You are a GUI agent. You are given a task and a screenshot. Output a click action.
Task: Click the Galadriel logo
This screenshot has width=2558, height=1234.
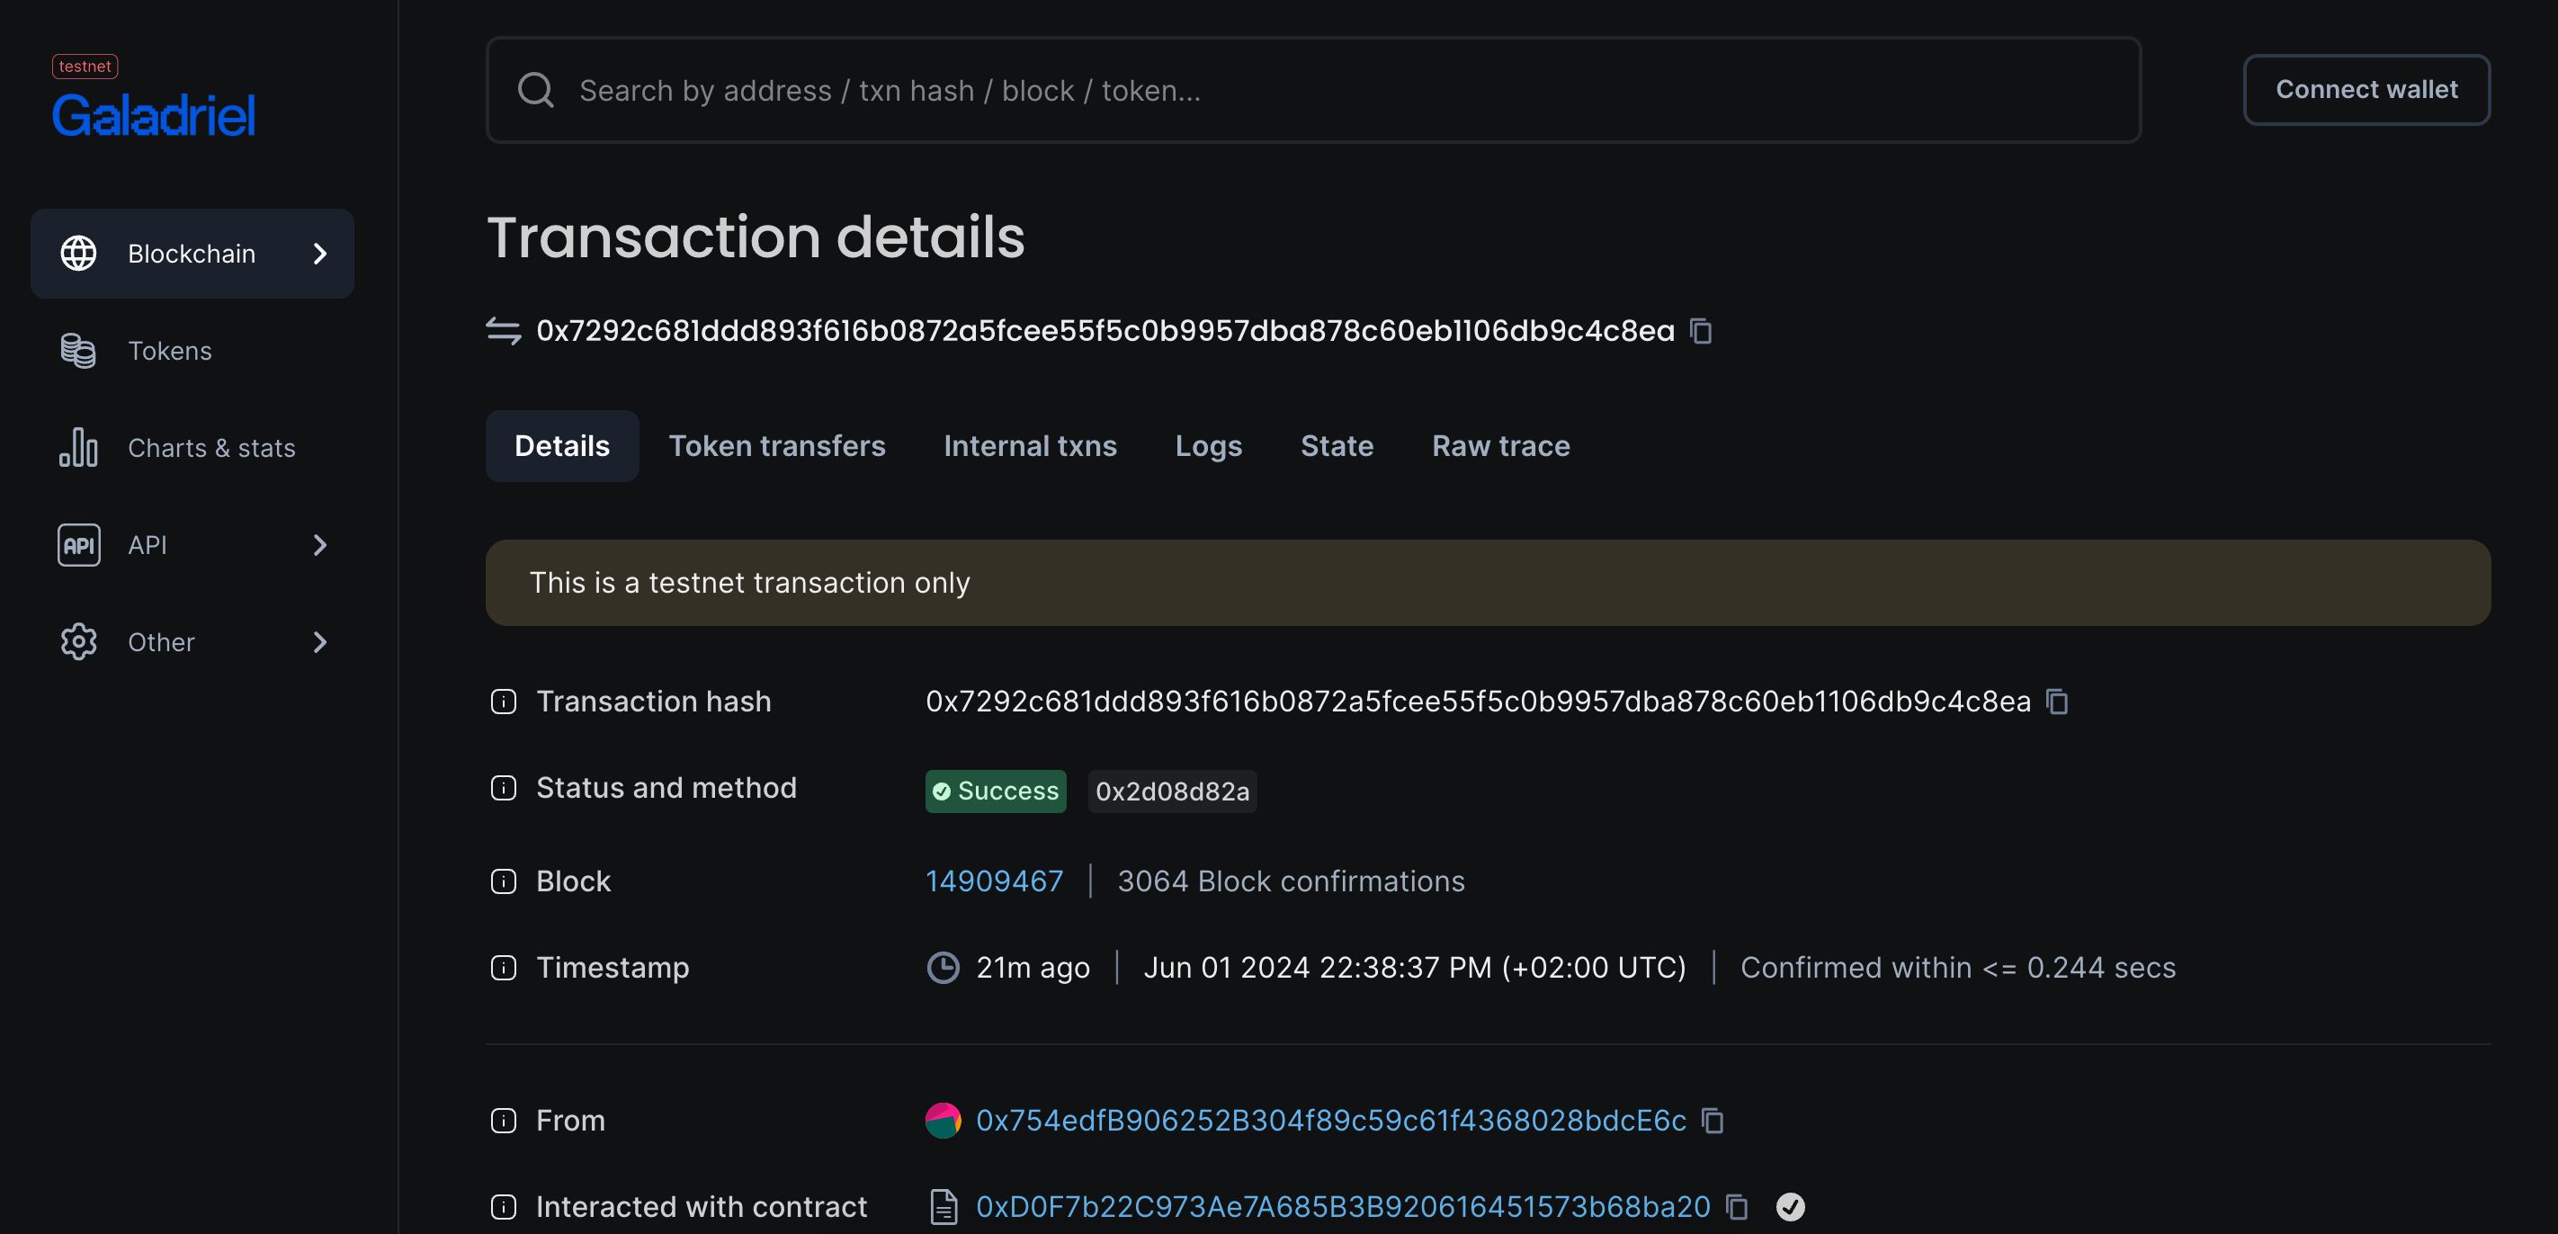pos(154,115)
